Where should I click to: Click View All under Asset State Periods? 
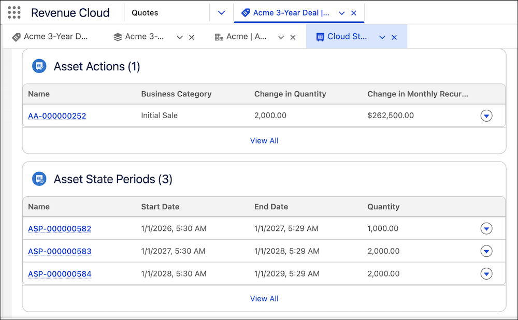pos(264,299)
